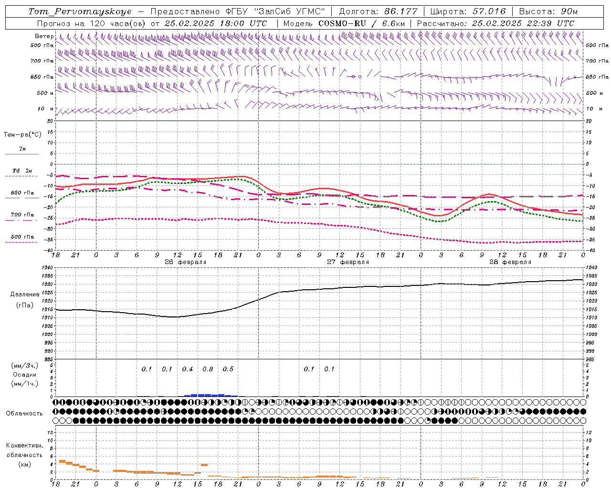Click the '27 февраля' date label

click(x=348, y=262)
